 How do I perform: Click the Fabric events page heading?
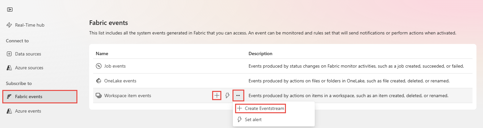click(x=109, y=23)
